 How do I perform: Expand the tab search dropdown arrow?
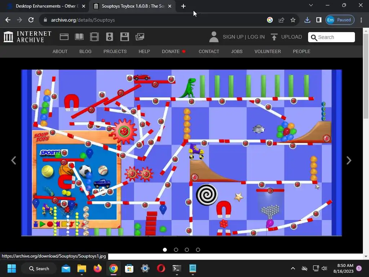point(311,5)
